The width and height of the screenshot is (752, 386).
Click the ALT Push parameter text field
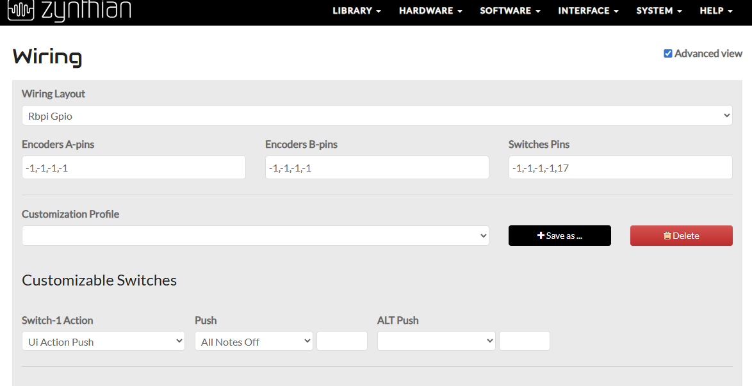click(x=524, y=341)
